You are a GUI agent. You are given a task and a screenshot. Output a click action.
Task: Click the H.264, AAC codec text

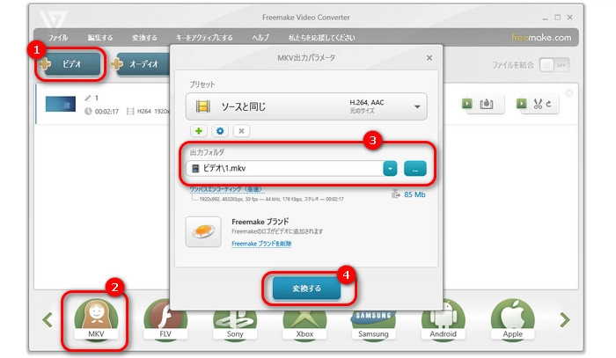tap(367, 102)
